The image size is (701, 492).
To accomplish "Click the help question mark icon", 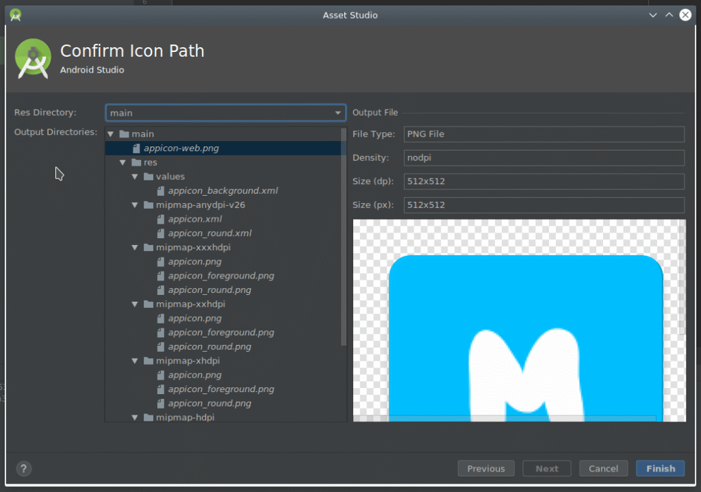I will click(x=23, y=469).
